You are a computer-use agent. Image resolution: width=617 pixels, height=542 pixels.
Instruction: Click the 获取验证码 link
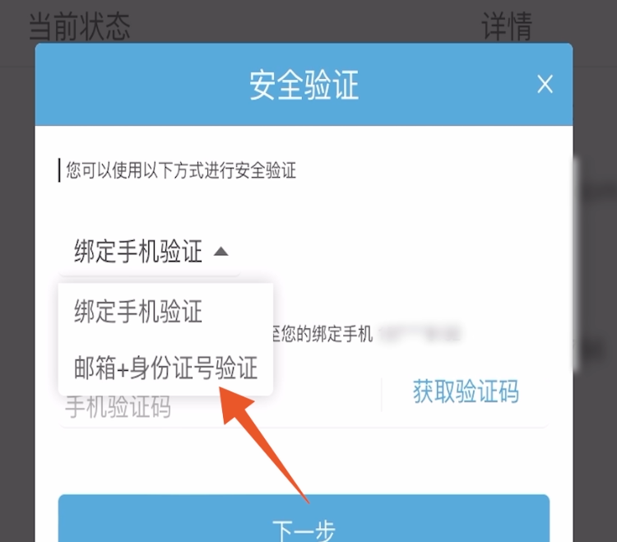click(466, 391)
